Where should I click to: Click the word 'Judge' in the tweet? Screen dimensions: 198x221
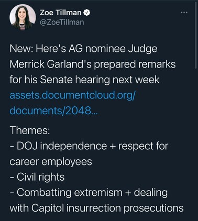coord(143,49)
